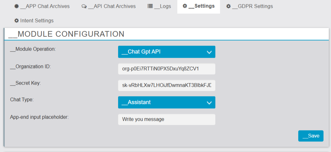The width and height of the screenshot is (331, 152).
Task: Expand the Chat Type dropdown showing Assistant
Action: [x=162, y=102]
